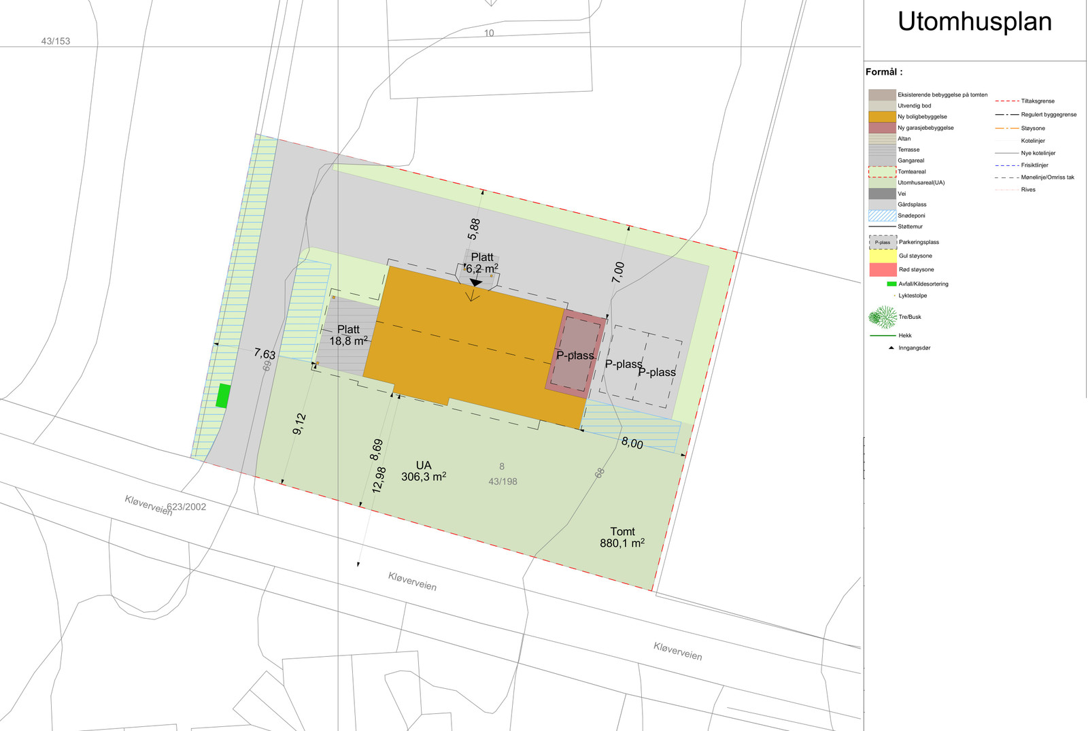Click the Platt 18,8 m² label
1088x731 pixels.
[x=349, y=335]
